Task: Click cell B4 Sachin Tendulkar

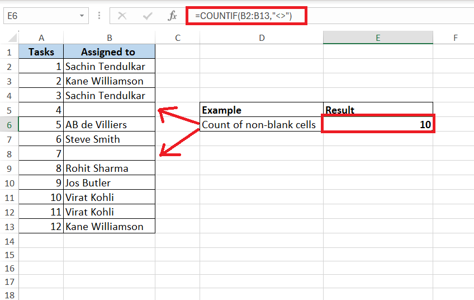Action: [110, 95]
